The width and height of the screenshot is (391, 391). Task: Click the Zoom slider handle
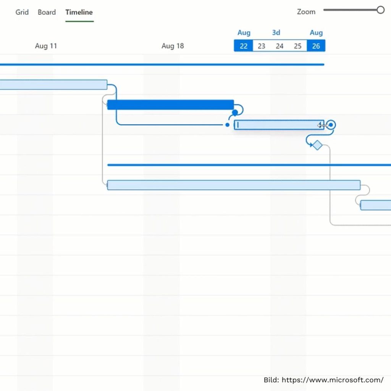(x=380, y=10)
